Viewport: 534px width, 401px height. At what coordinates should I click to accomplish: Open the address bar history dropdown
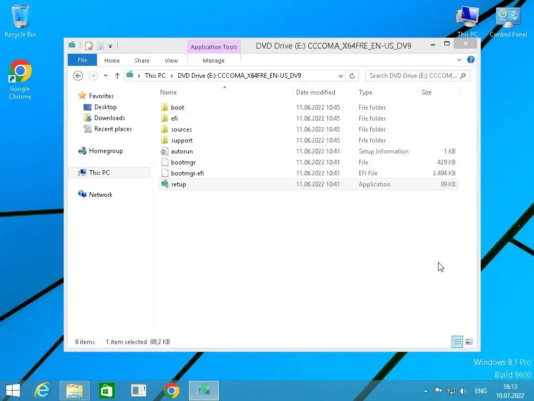click(x=341, y=76)
